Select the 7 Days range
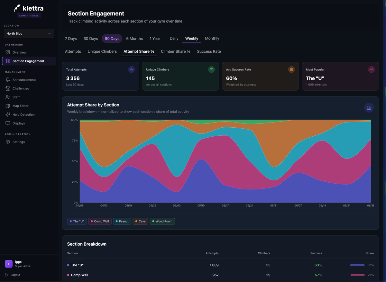Image resolution: width=386 pixels, height=282 pixels. point(71,39)
